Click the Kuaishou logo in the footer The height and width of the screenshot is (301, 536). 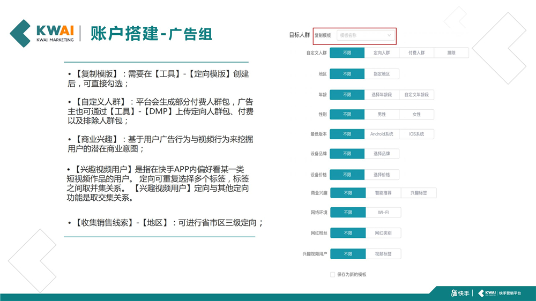click(460, 293)
